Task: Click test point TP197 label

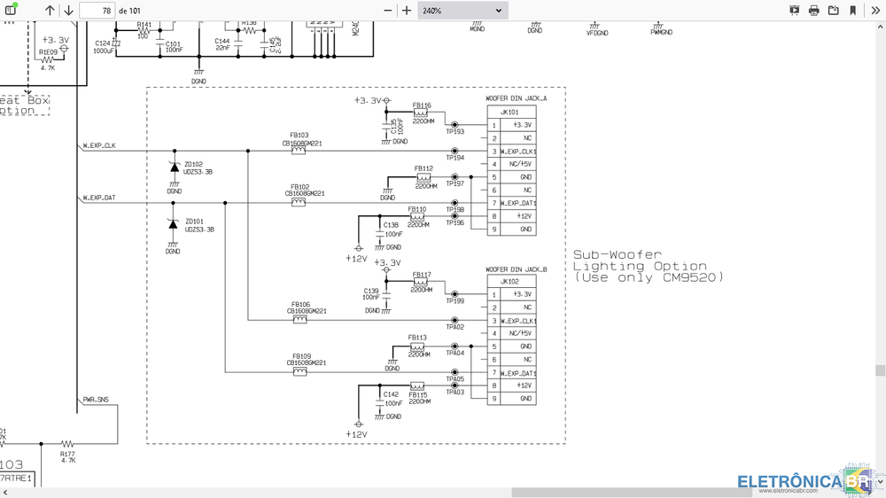Action: pos(455,183)
